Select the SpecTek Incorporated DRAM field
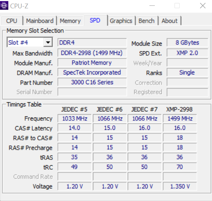Image resolution: width=212 pixels, height=201 pixels. [92, 72]
